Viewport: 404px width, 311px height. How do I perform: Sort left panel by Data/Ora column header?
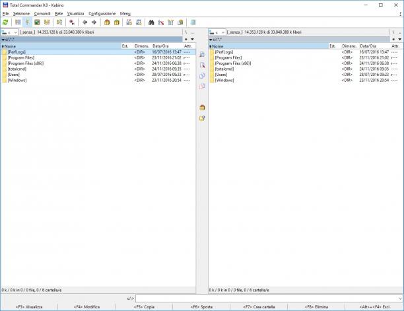tap(168, 46)
